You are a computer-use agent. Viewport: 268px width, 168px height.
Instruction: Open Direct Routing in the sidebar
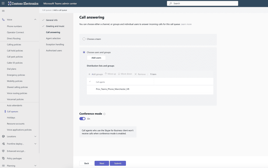click(14, 39)
